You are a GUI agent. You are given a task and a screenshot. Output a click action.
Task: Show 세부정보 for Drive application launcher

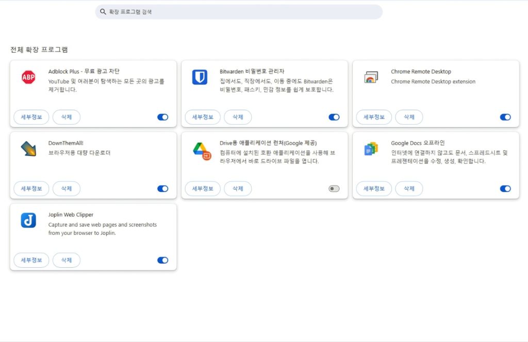[x=203, y=189]
